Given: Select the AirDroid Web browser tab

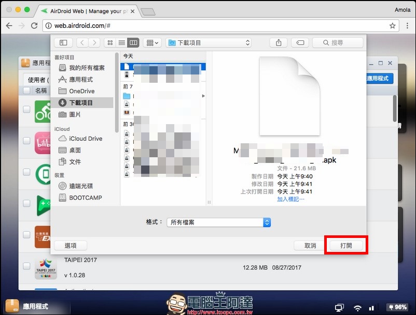Looking at the screenshot, I should pos(85,11).
